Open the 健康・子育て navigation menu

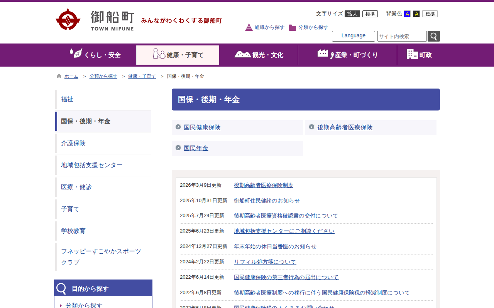tap(178, 55)
